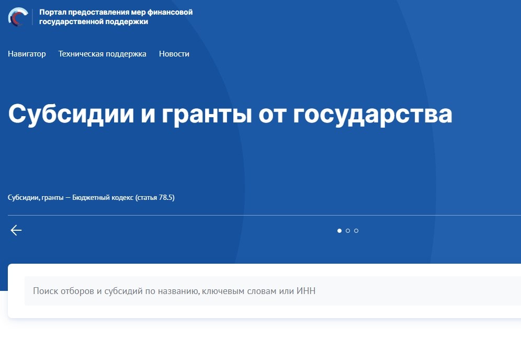Image resolution: width=521 pixels, height=338 pixels.
Task: Click blank white area below search card
Action: 262,329
